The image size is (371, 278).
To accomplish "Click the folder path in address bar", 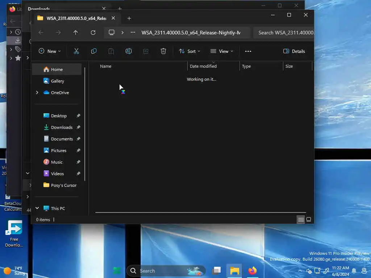I will (x=191, y=33).
